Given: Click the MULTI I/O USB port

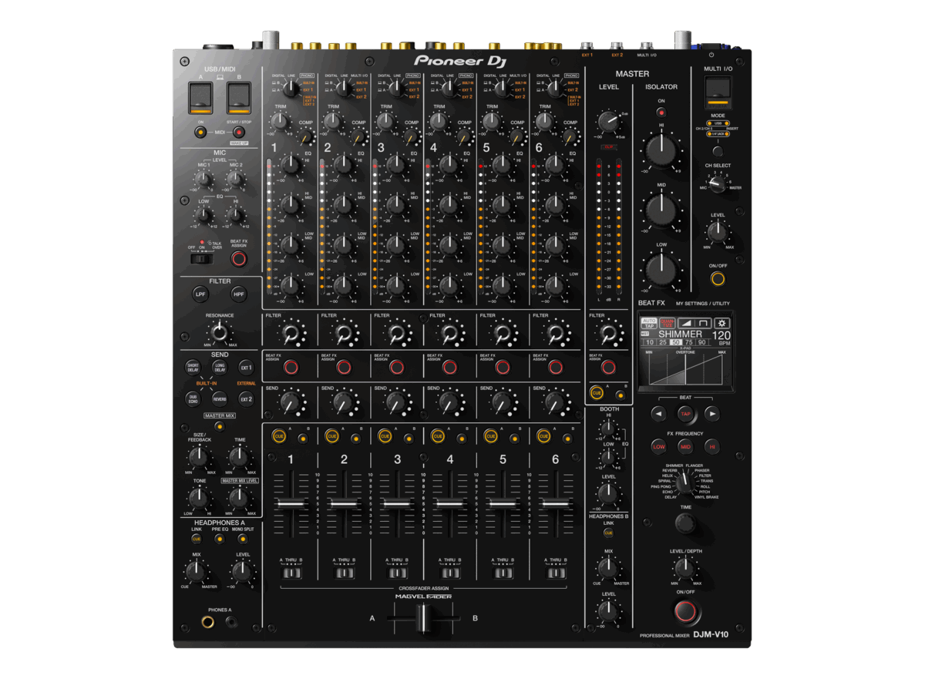Looking at the screenshot, I should click(718, 92).
